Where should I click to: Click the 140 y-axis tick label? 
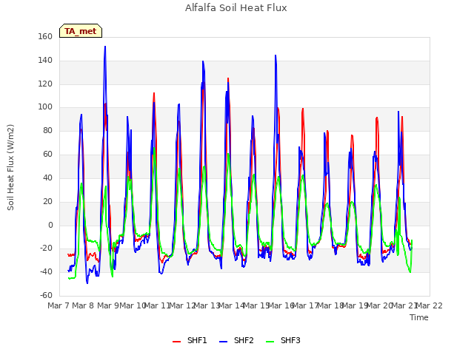coord(45,60)
